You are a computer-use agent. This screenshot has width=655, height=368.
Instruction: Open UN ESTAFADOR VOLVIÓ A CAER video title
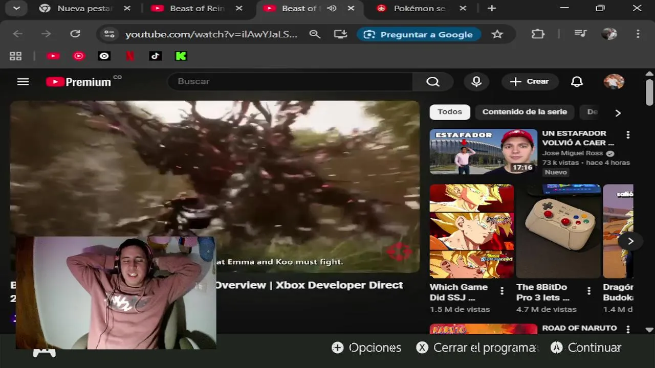coord(578,138)
